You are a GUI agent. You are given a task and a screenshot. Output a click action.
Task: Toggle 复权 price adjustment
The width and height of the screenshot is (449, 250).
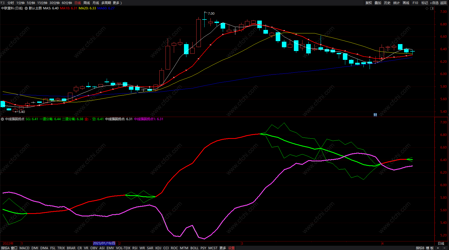point(369,3)
